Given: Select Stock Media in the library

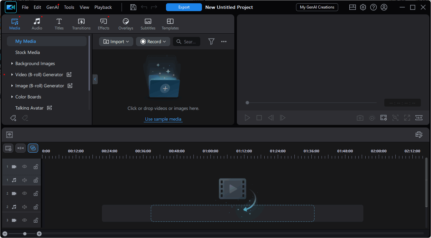Looking at the screenshot, I should [27, 52].
